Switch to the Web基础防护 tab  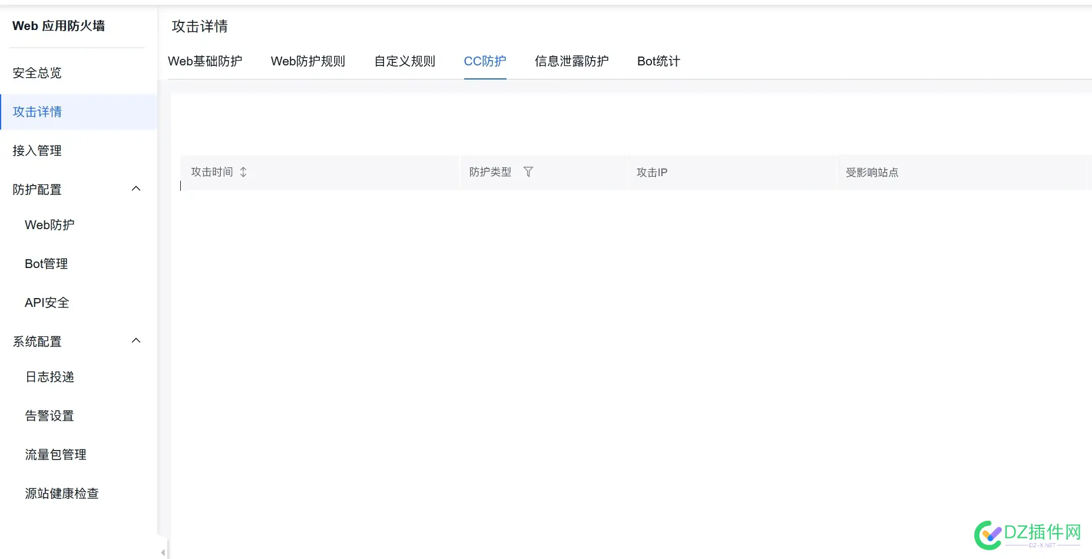coord(206,61)
